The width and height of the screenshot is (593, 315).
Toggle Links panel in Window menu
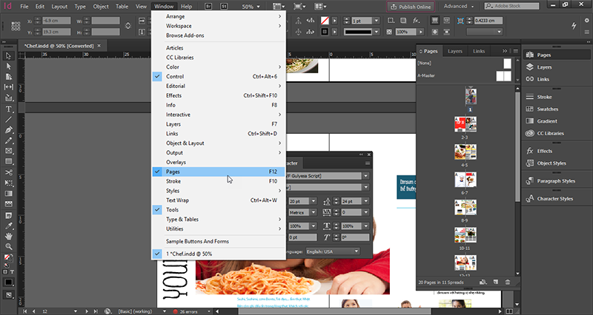coord(218,134)
